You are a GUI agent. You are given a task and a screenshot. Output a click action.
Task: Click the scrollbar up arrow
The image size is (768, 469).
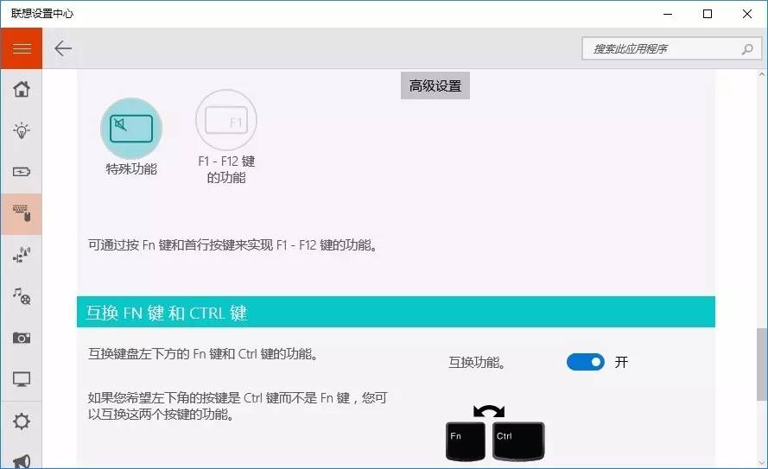[x=762, y=74]
